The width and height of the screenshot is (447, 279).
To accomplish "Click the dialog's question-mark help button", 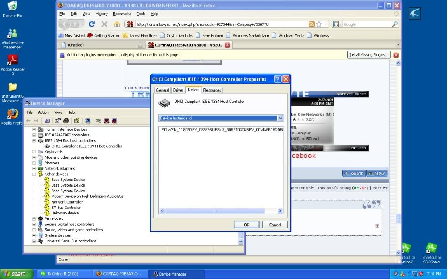I will [x=277, y=79].
